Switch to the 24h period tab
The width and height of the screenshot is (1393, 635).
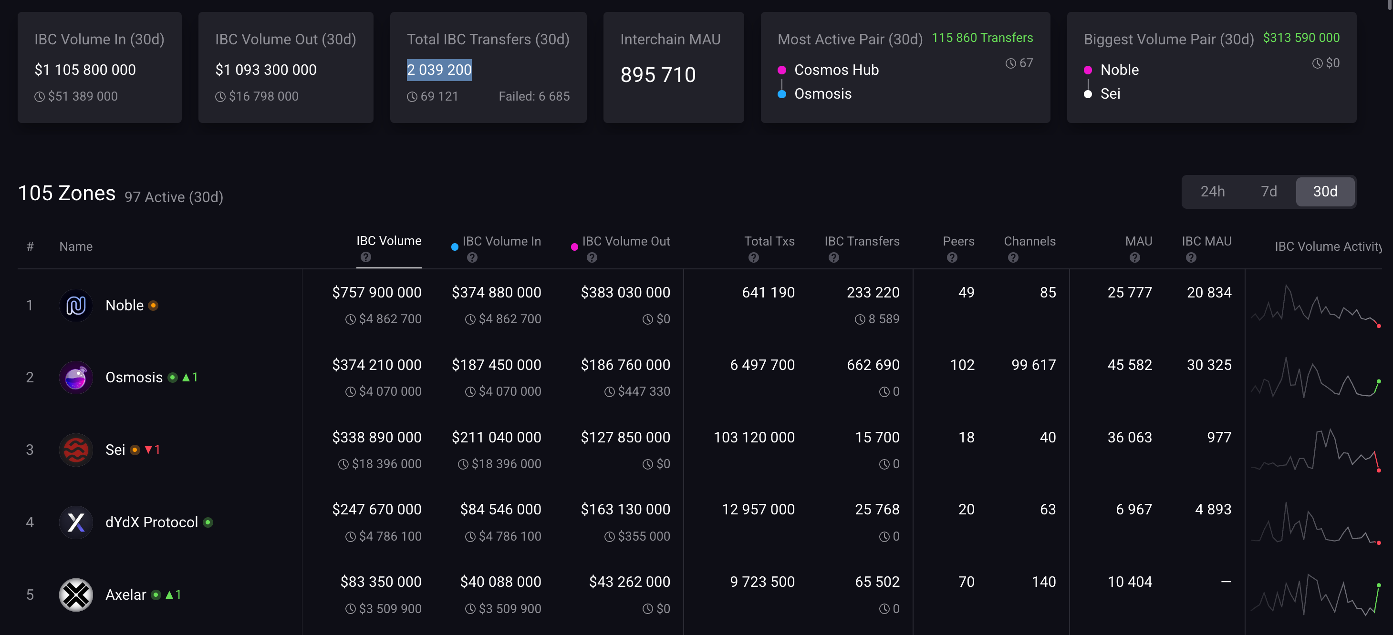click(x=1212, y=191)
